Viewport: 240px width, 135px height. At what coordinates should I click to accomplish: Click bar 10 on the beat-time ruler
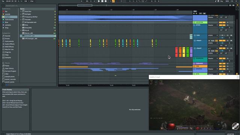pos(89,10)
